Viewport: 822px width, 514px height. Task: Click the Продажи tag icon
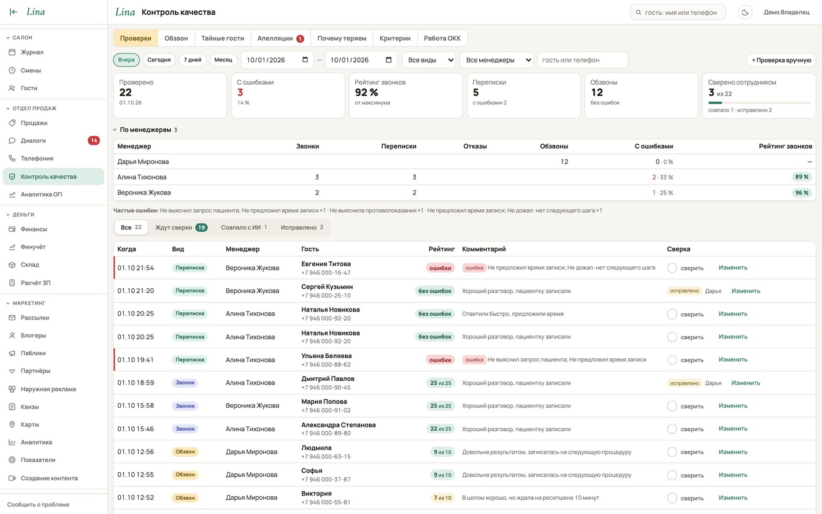point(12,123)
